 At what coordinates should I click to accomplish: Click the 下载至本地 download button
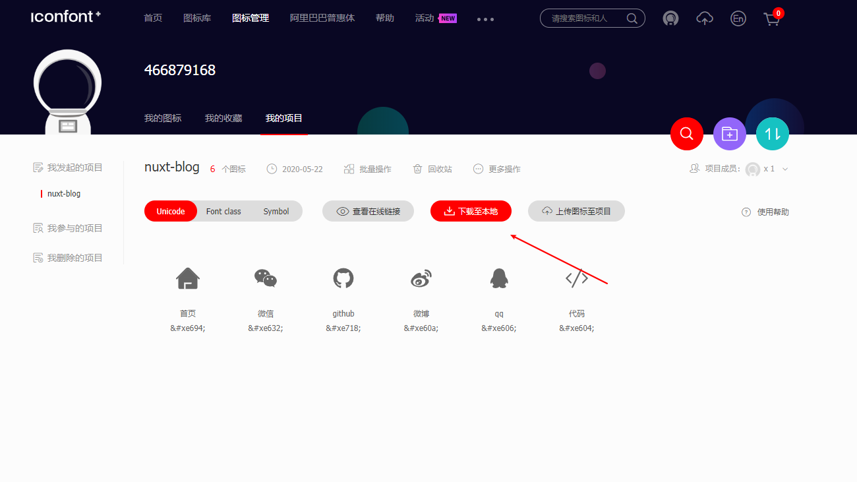click(x=471, y=211)
